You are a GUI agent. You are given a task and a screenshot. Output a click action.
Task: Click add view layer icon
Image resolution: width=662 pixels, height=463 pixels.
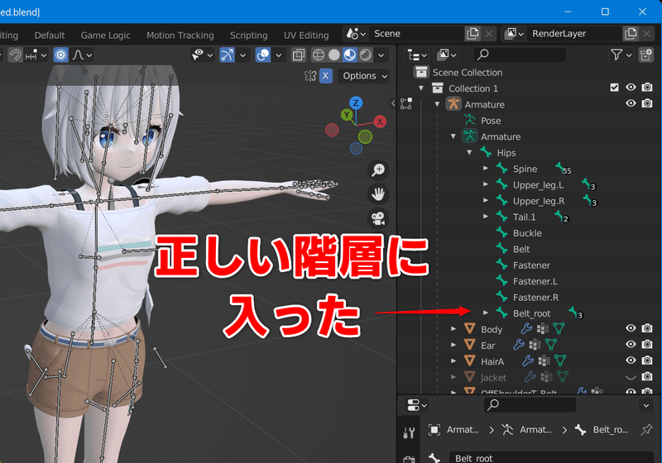631,33
